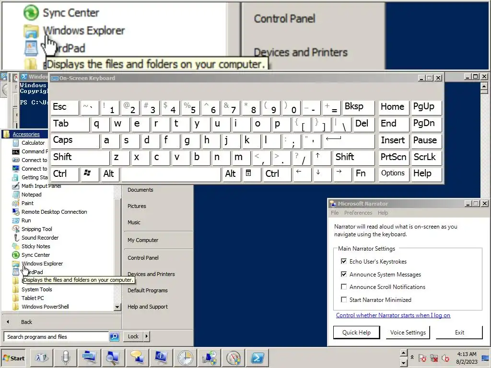Click the taskbar toolbar scroll-up arrow
The width and height of the screenshot is (491, 368).
click(403, 353)
